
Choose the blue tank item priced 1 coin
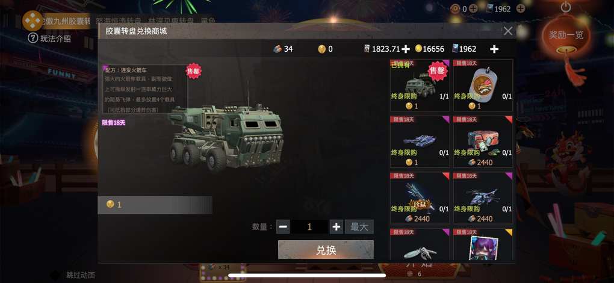420,141
